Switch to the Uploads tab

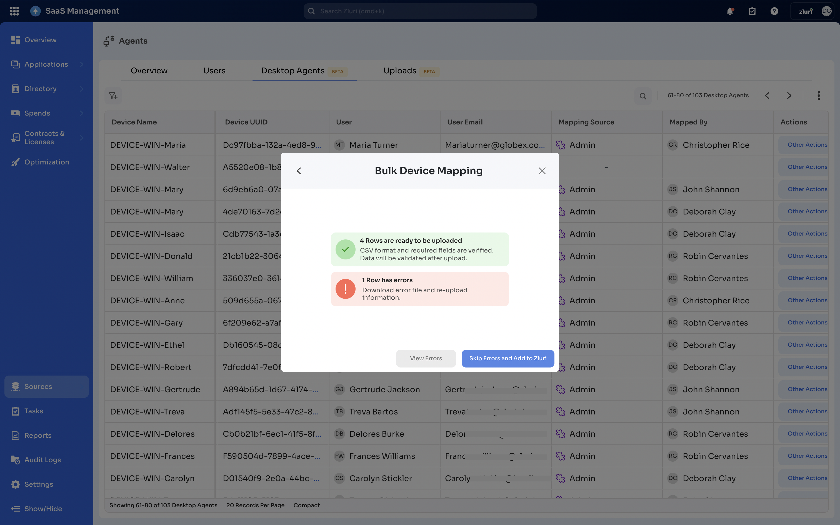(x=400, y=71)
